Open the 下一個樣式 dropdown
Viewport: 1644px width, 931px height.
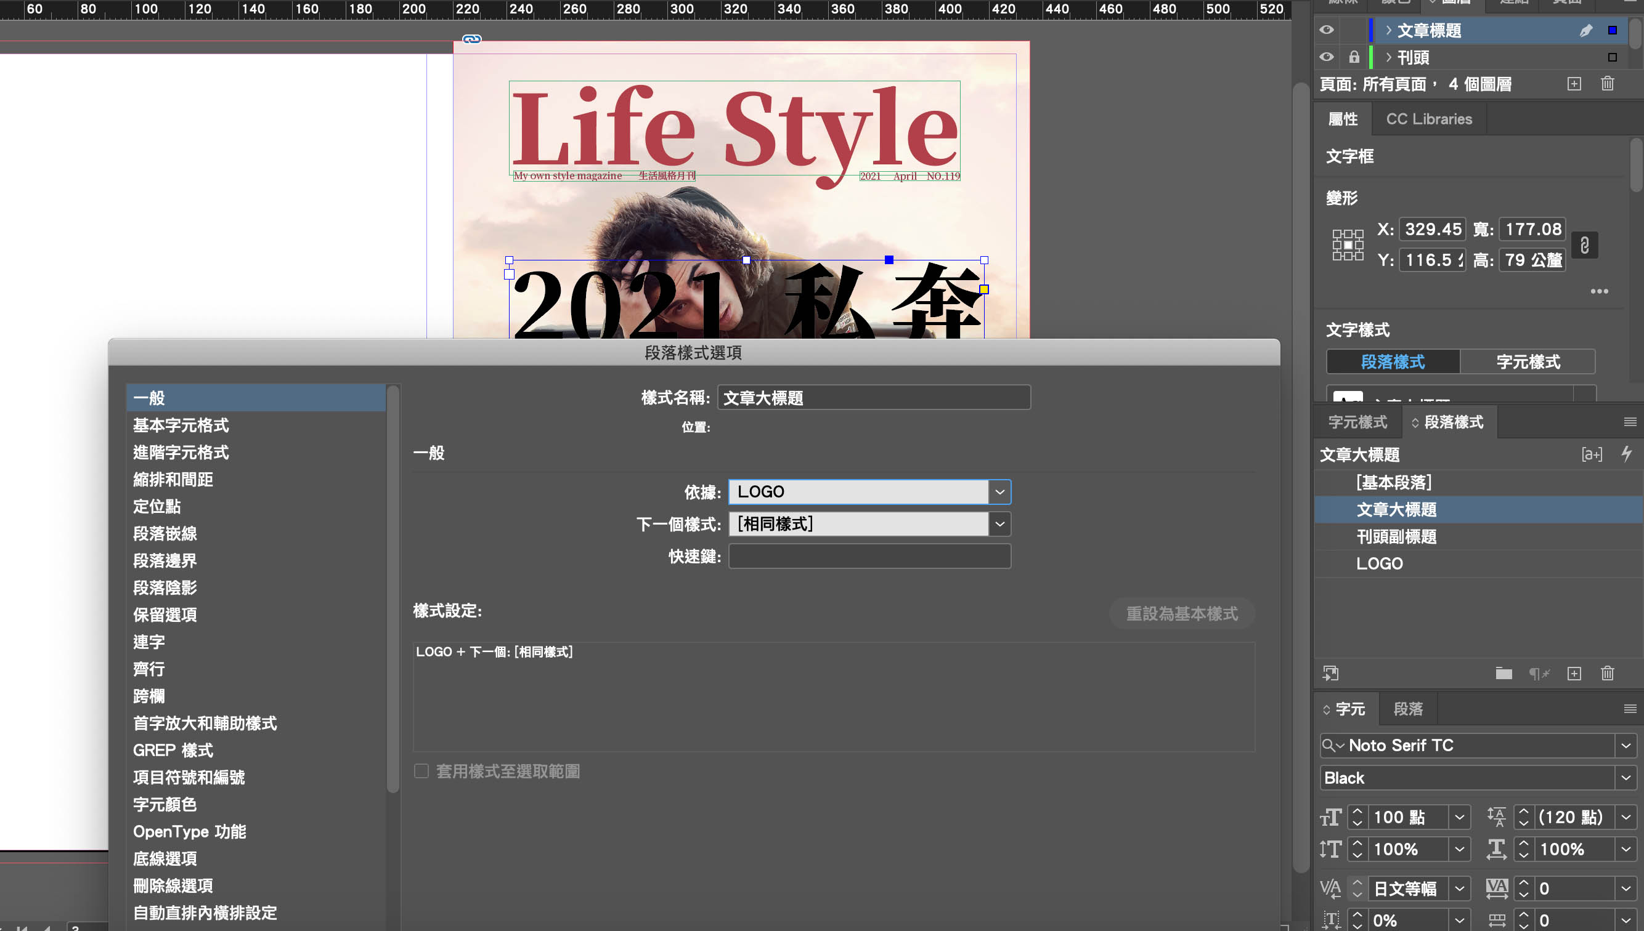(x=999, y=525)
